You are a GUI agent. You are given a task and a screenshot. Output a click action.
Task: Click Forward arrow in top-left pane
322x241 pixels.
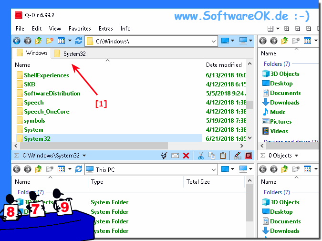click(x=28, y=41)
